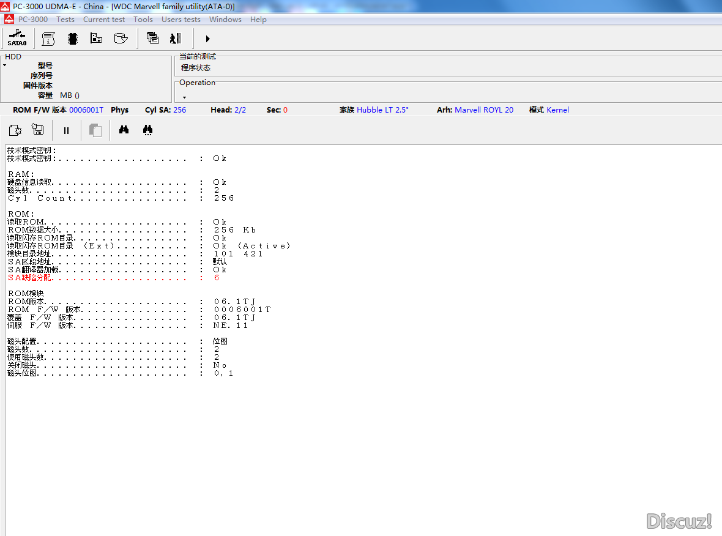The width and height of the screenshot is (722, 536).
Task: Click the stacked windows icon
Action: [x=152, y=38]
